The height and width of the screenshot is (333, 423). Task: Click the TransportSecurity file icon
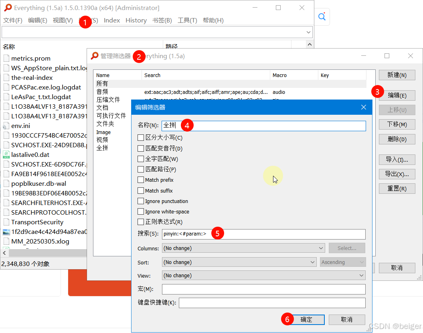[6, 222]
